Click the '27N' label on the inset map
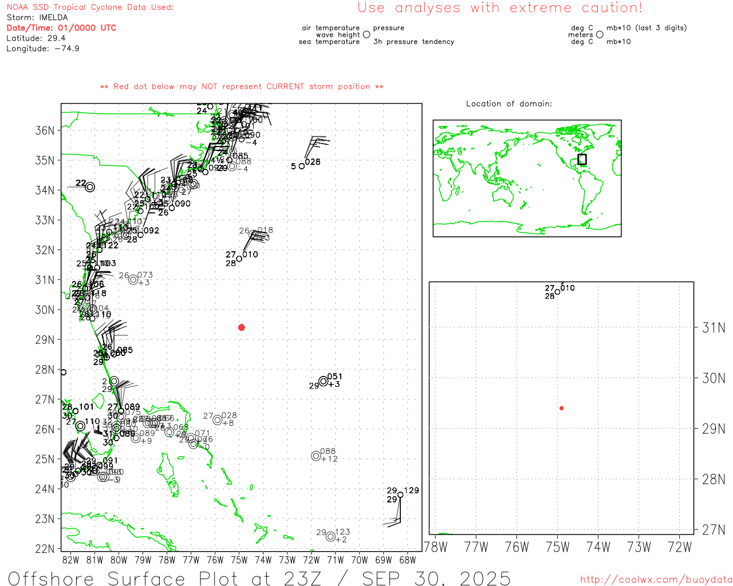 point(714,530)
